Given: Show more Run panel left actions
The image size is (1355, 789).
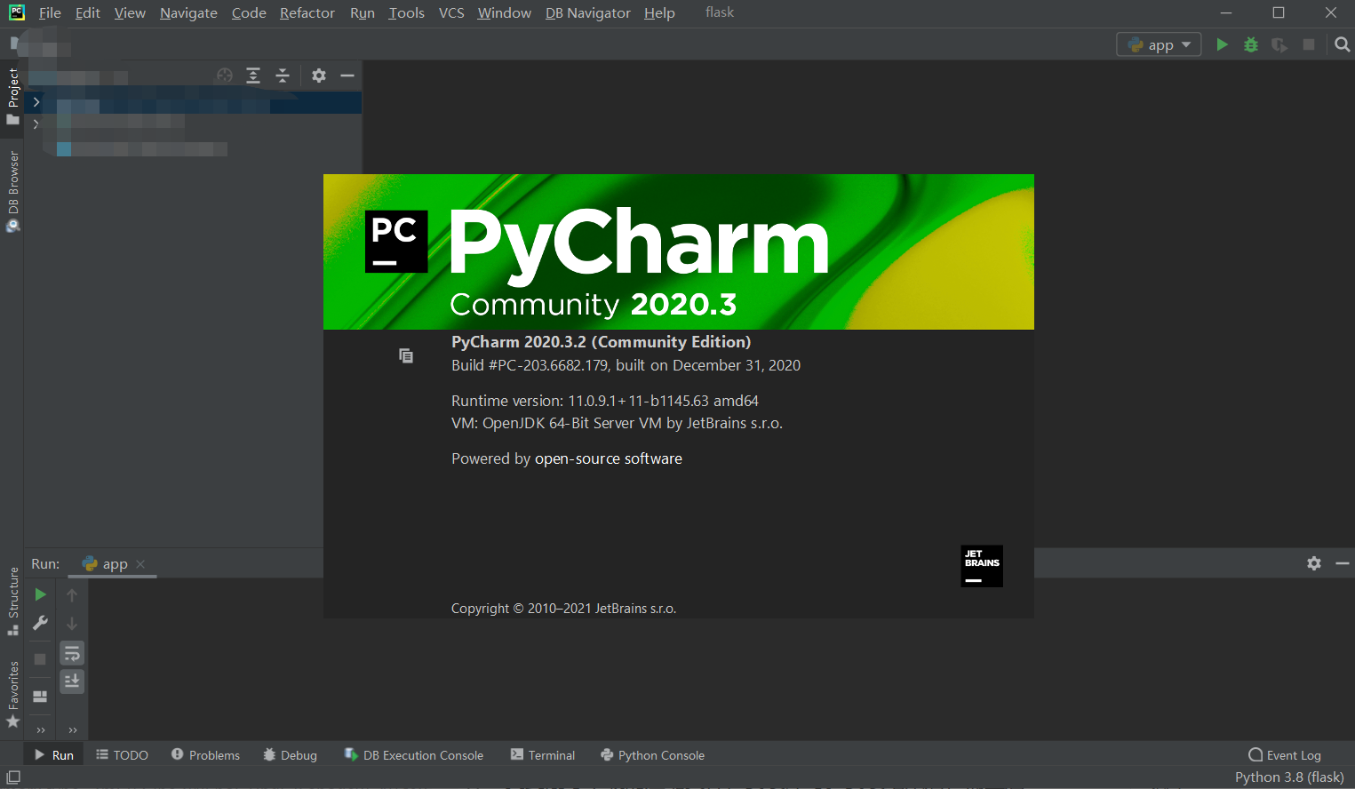Looking at the screenshot, I should pyautogui.click(x=40, y=730).
